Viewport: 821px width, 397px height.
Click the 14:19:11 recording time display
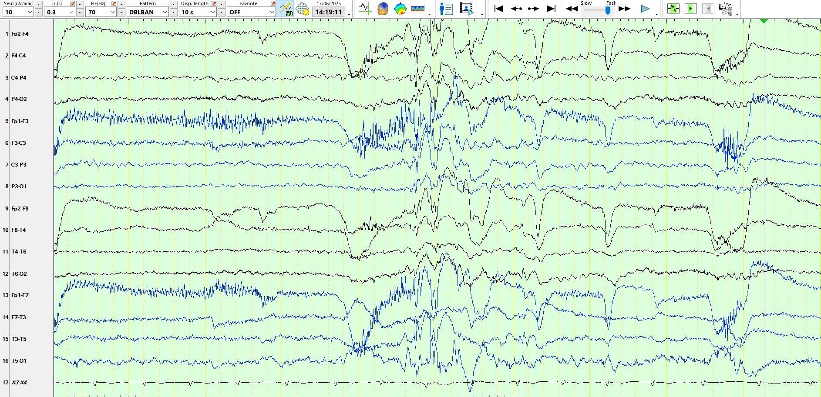[329, 12]
